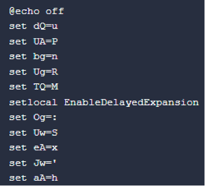Click on 'set Ug=R' text
This screenshot has width=205, height=186.
click(34, 72)
